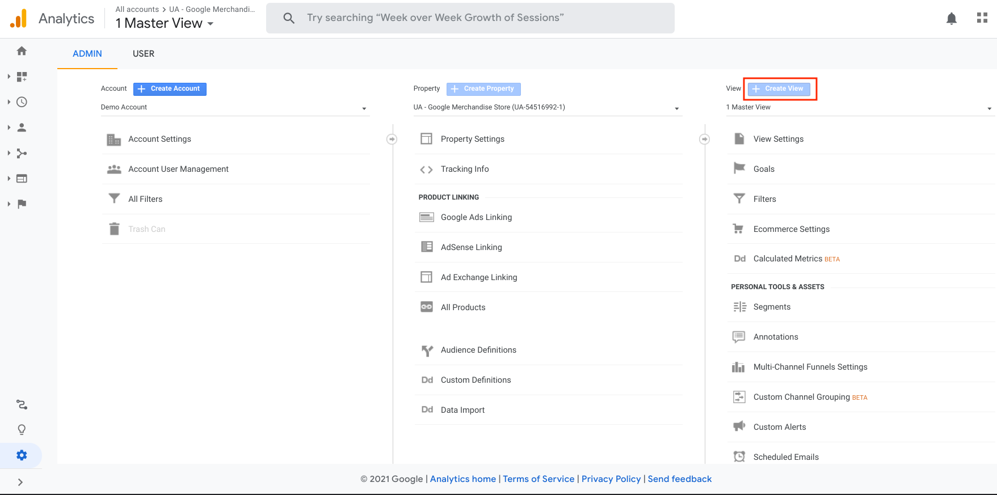
Task: Click the Custom Alerts megaphone icon
Action: (x=739, y=426)
